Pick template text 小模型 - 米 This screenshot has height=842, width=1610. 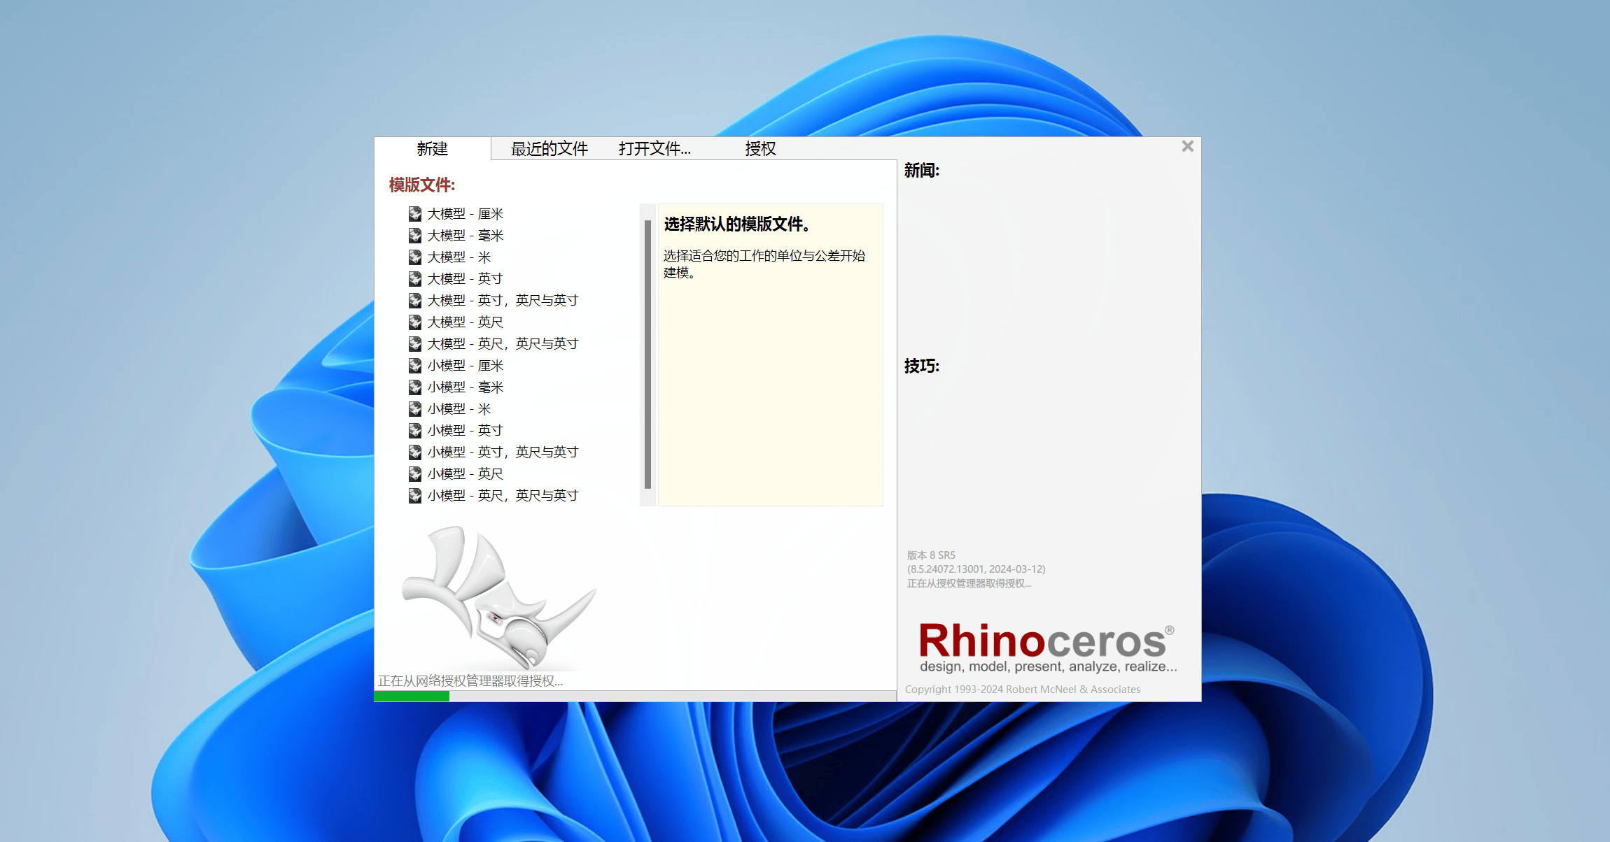pos(459,409)
